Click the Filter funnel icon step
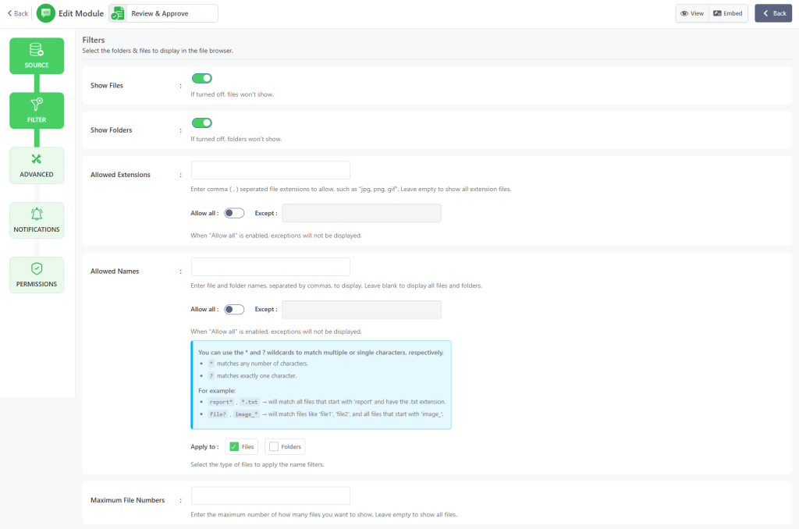This screenshot has width=799, height=529. [37, 105]
